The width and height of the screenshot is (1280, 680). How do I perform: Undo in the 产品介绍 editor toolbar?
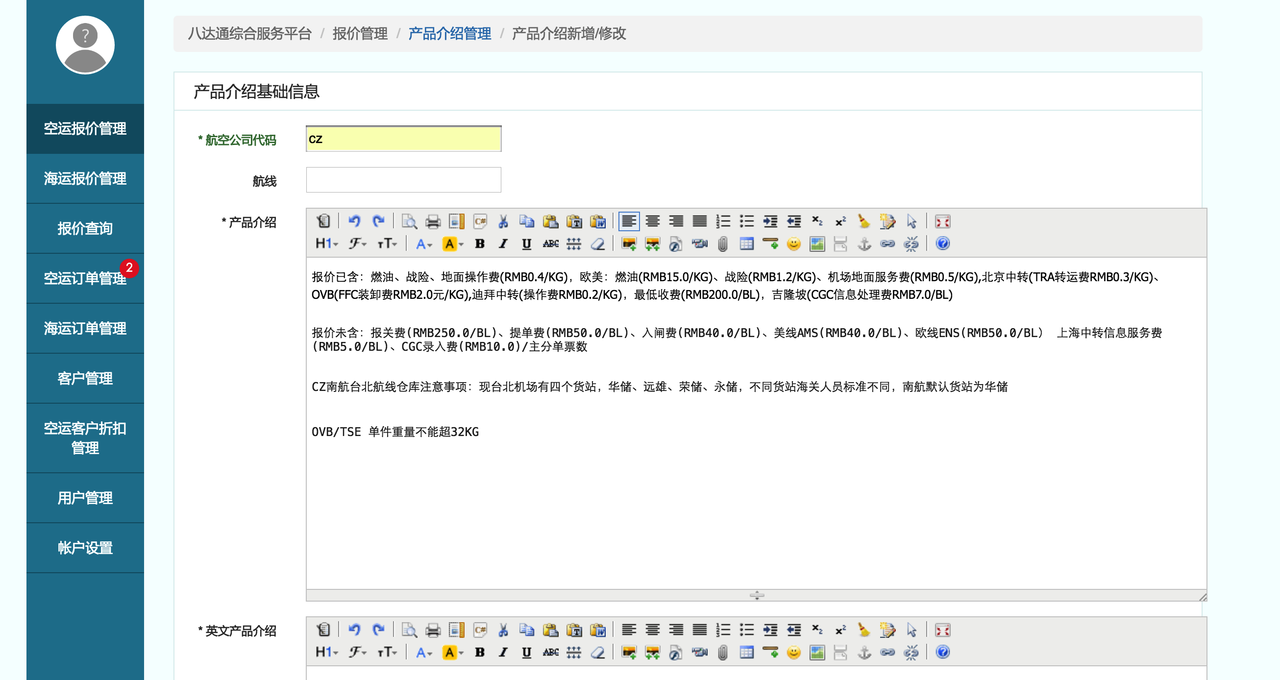[354, 221]
